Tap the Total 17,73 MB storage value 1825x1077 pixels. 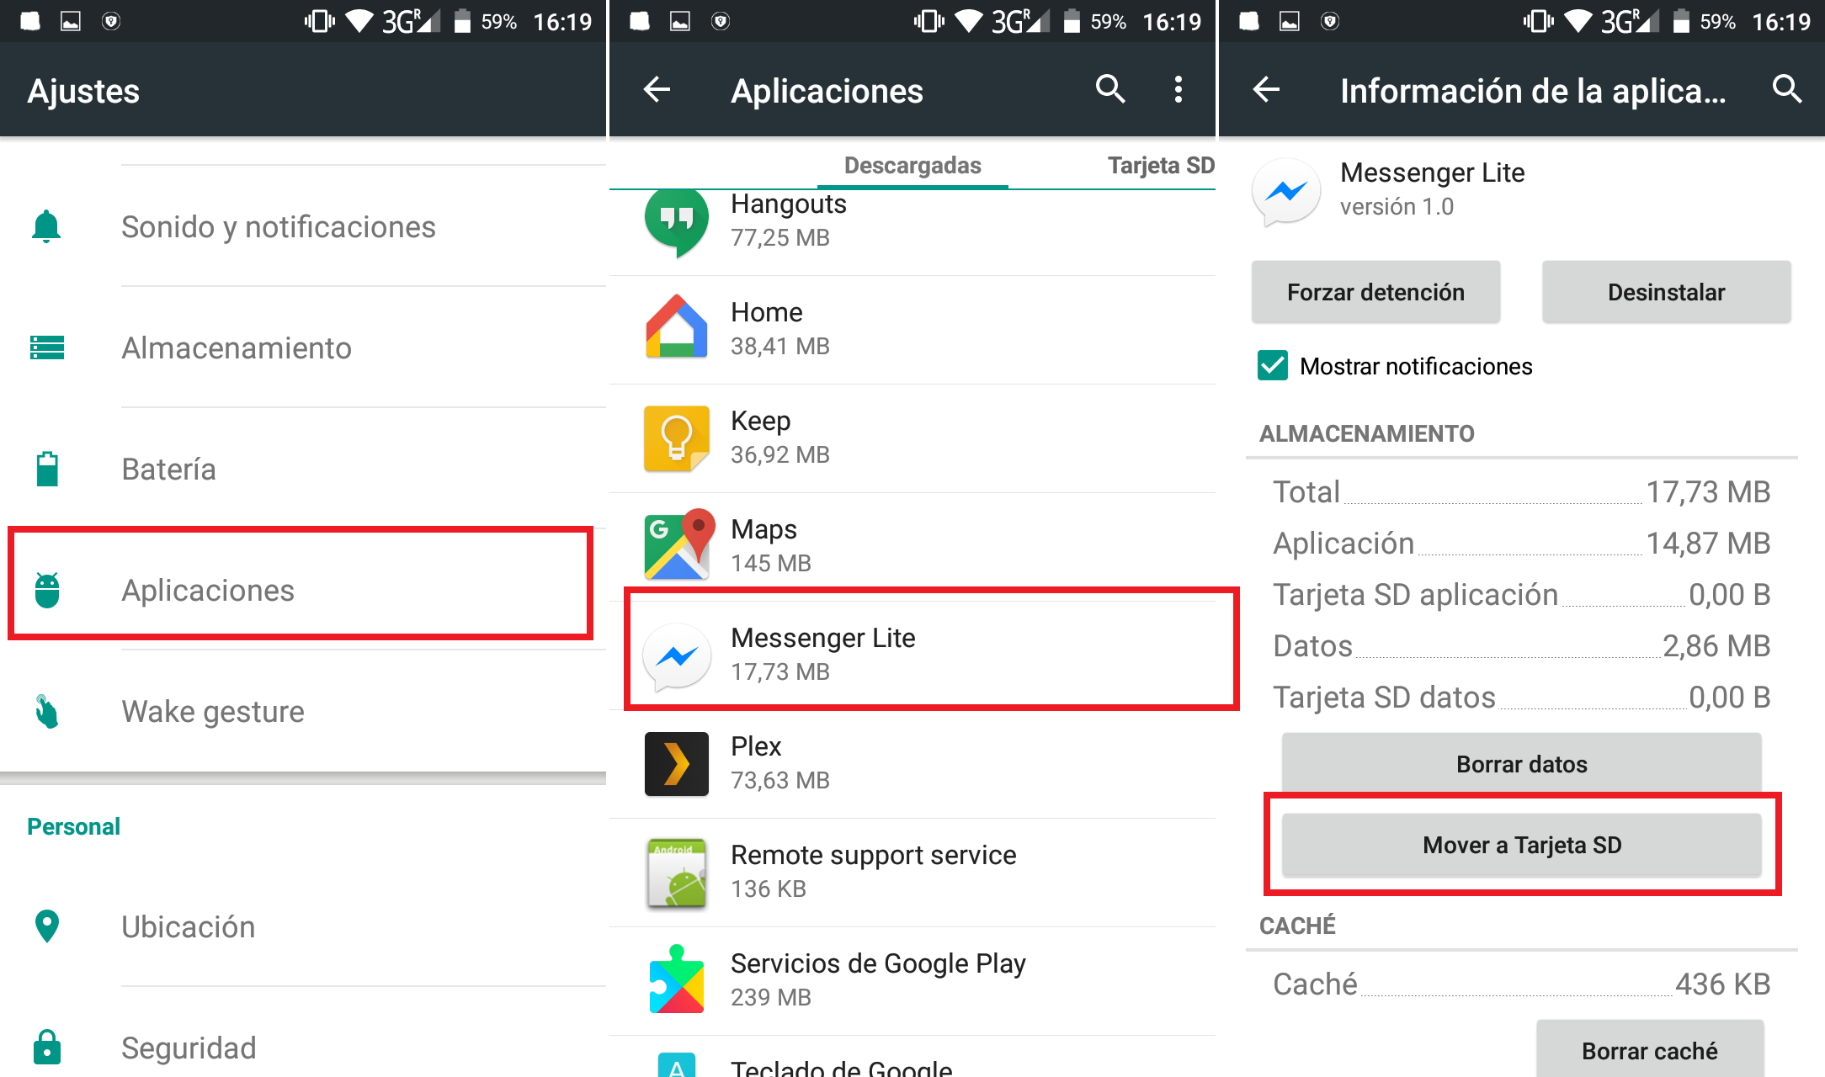click(1708, 492)
